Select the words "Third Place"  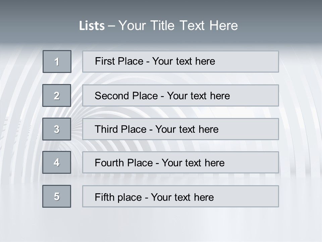pyautogui.click(x=120, y=129)
